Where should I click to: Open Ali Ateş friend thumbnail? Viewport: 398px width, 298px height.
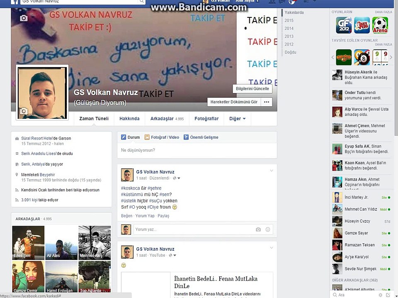[61, 243]
